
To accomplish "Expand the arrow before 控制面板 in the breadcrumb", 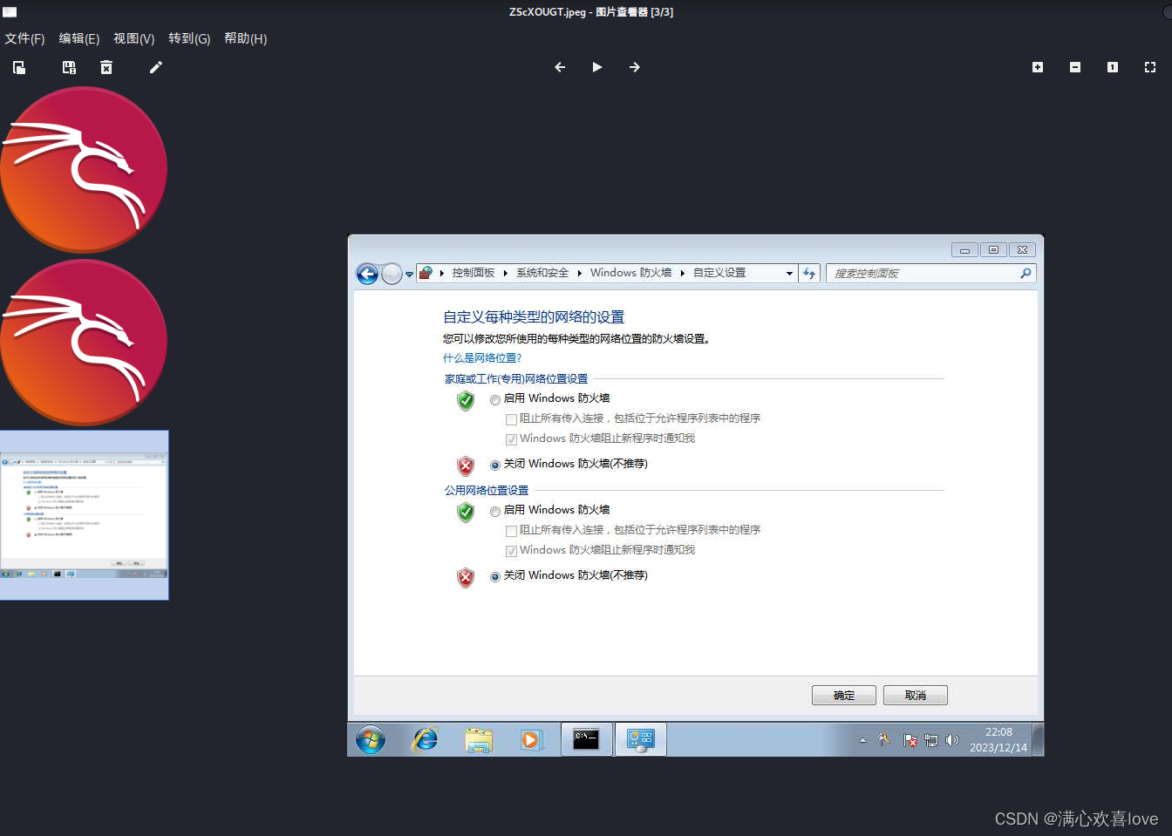I will [442, 273].
